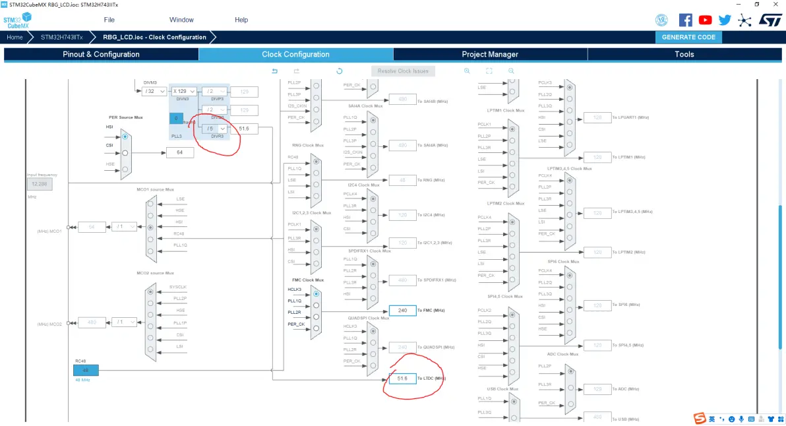Click the vertical scrollbar of the diagram
This screenshot has width=786, height=426.
tap(779, 277)
